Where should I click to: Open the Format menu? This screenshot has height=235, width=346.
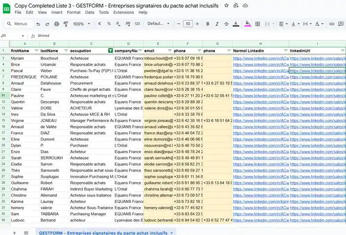74,12
